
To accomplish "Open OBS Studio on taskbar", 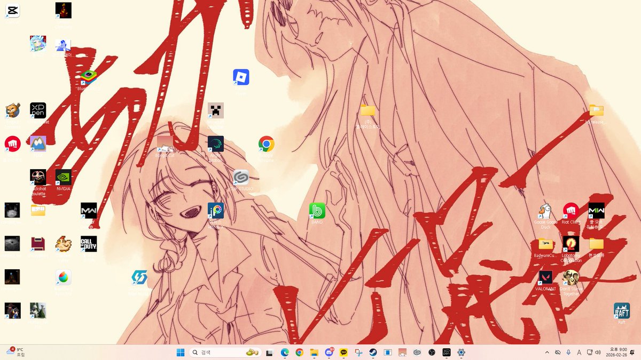I will [x=432, y=352].
